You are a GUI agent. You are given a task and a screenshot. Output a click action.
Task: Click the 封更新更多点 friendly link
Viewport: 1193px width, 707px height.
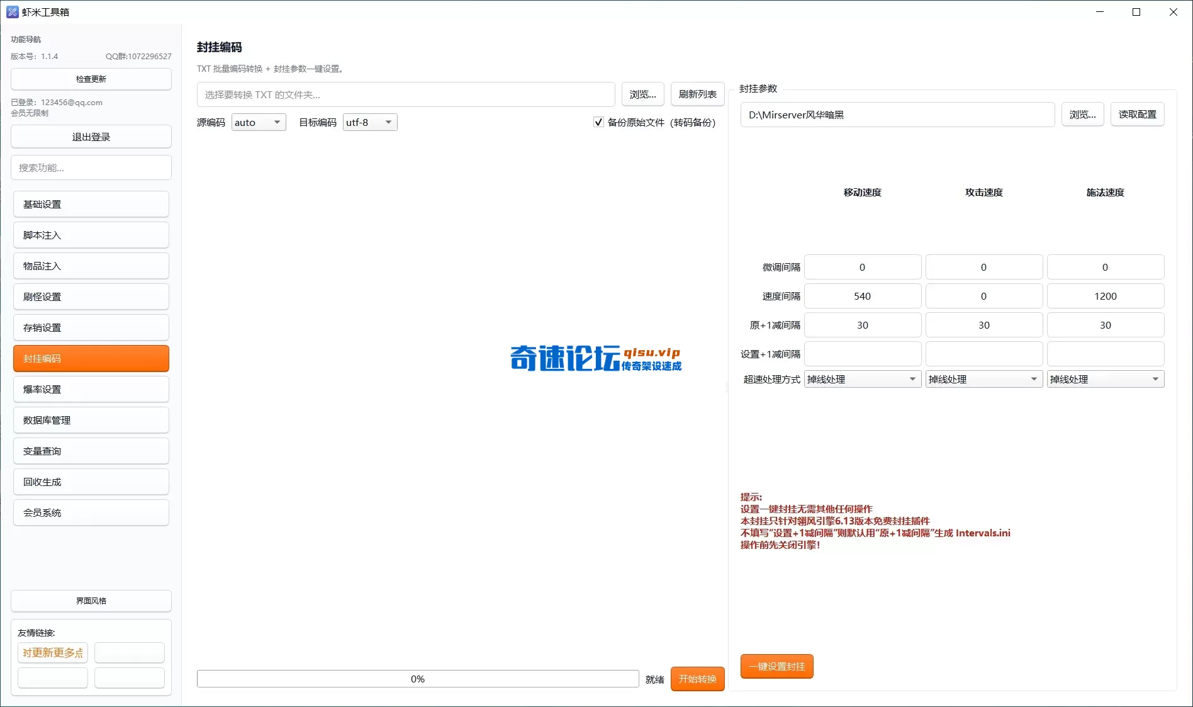[53, 652]
